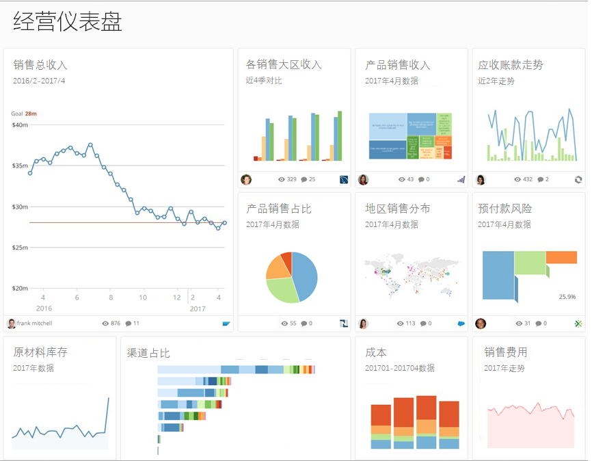Screen dimensions: 592x461
Task: Click the Salesforce cloud icon on 地区销售分布 card
Action: coord(461,324)
